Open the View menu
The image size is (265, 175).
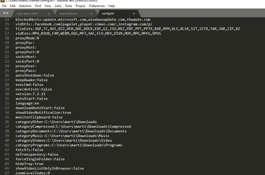(x=48, y=6)
